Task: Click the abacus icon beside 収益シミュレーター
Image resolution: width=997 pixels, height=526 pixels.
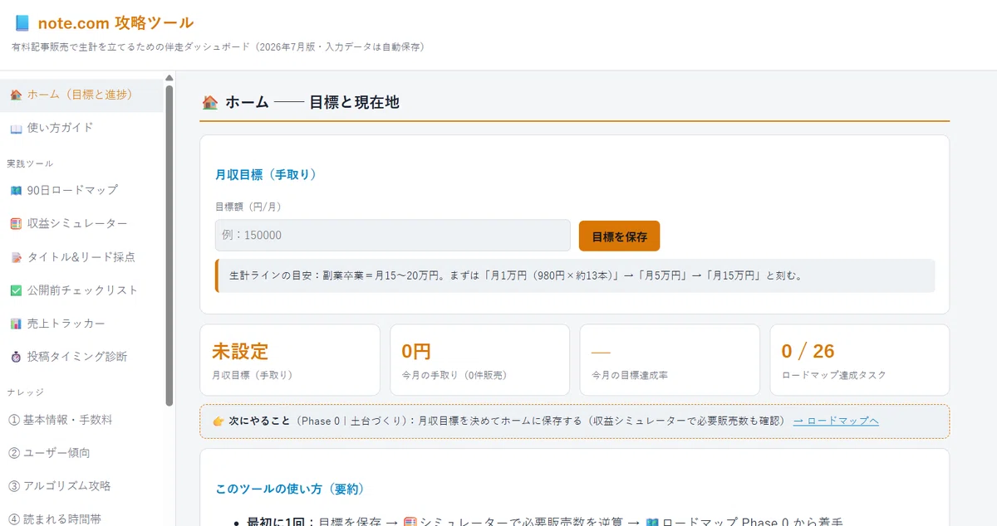Action: coord(16,224)
